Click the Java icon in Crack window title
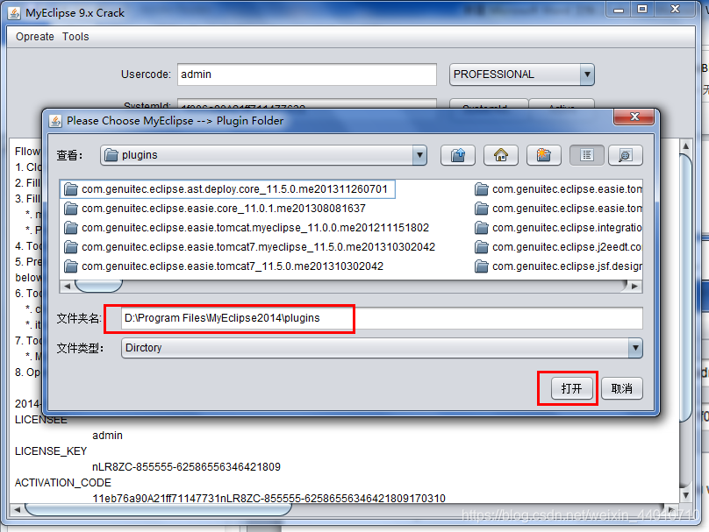Image resolution: width=709 pixels, height=532 pixels. 14,13
